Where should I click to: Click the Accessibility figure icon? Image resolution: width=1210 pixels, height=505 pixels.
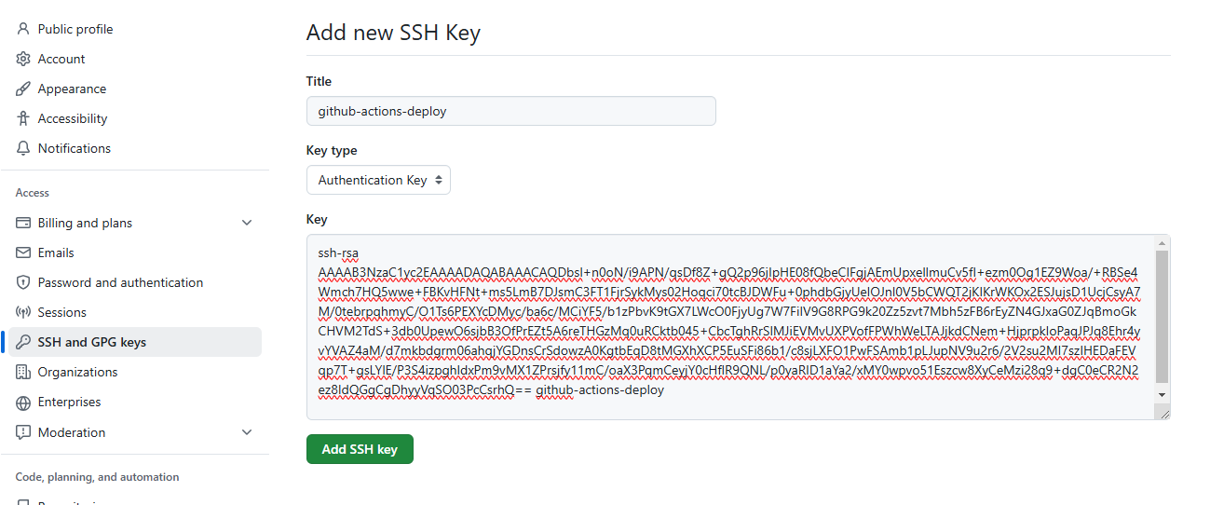(23, 118)
